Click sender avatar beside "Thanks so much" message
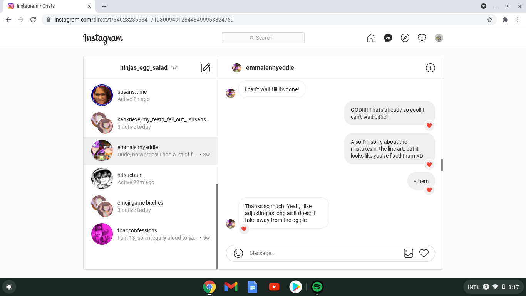Screen dimensions: 526x296 click(x=231, y=224)
